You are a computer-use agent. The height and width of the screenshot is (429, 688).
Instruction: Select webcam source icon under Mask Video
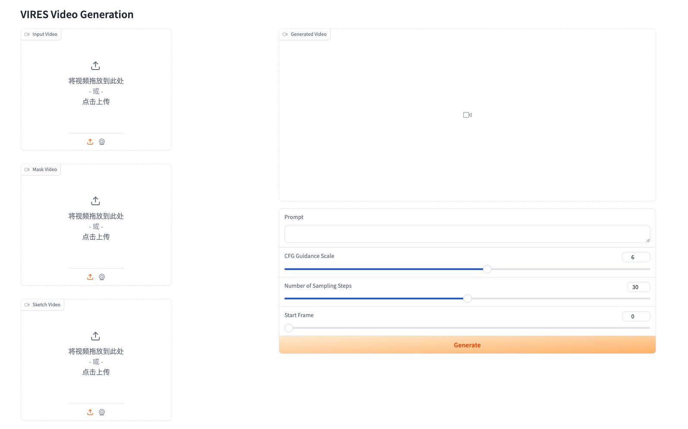pyautogui.click(x=102, y=277)
